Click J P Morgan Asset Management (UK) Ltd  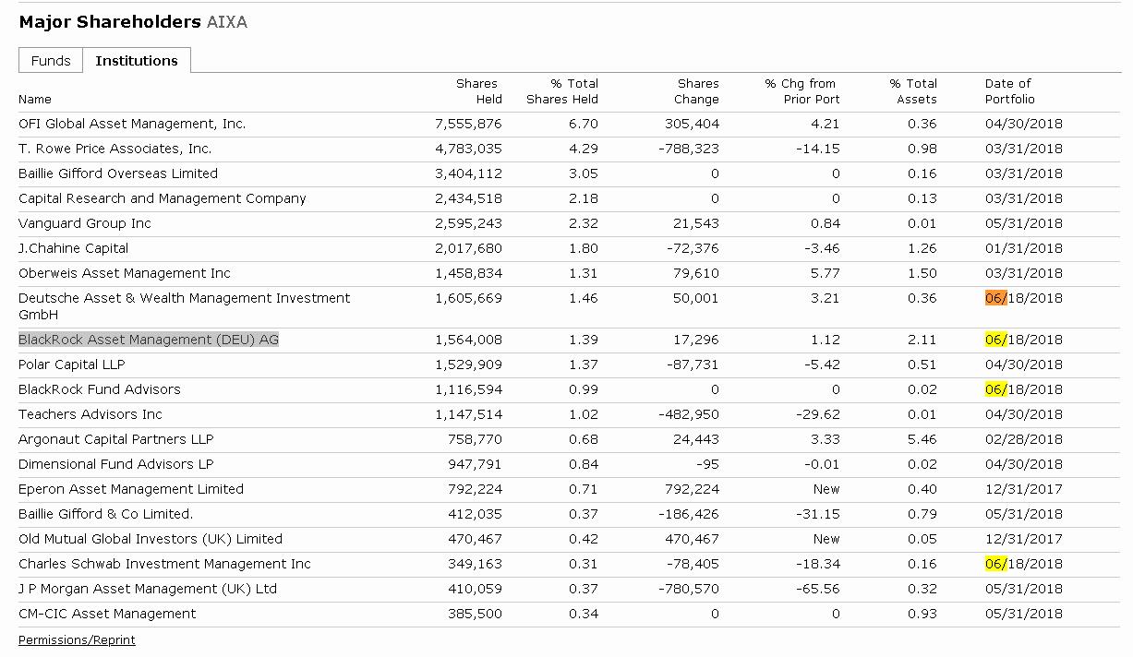pyautogui.click(x=148, y=589)
